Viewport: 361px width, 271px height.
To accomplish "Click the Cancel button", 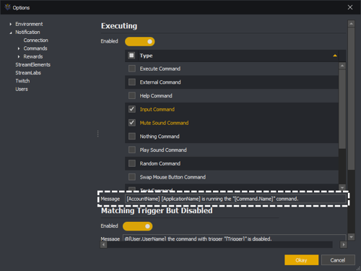I will click(338, 260).
